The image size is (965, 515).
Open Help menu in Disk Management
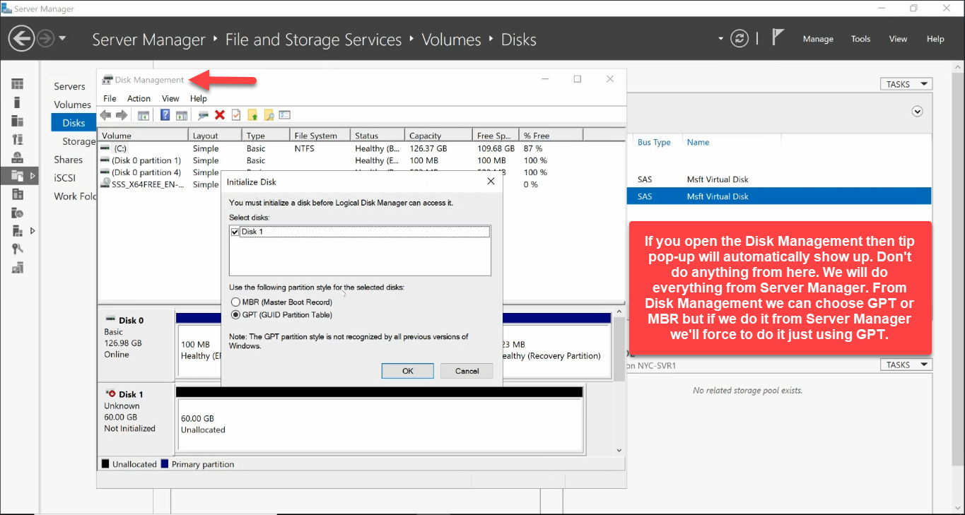199,99
